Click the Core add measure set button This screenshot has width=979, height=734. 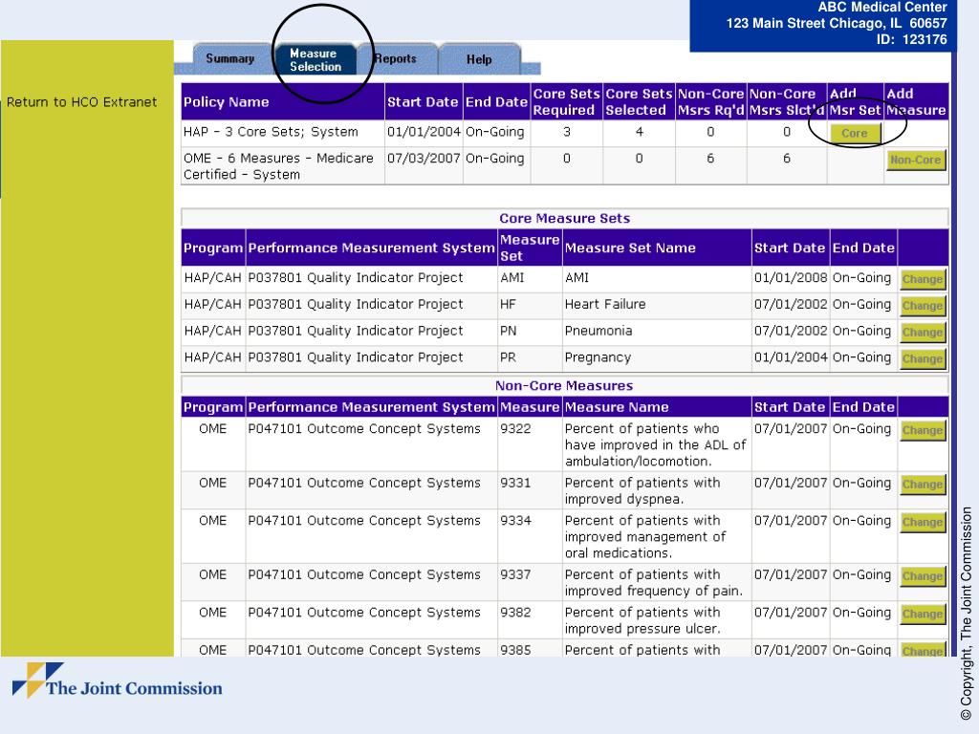click(854, 133)
